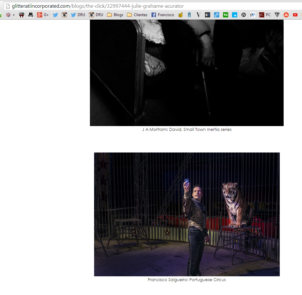The height and width of the screenshot is (295, 302).
Task: Open the StumbleUpon bookmark icon
Action: click(286, 15)
